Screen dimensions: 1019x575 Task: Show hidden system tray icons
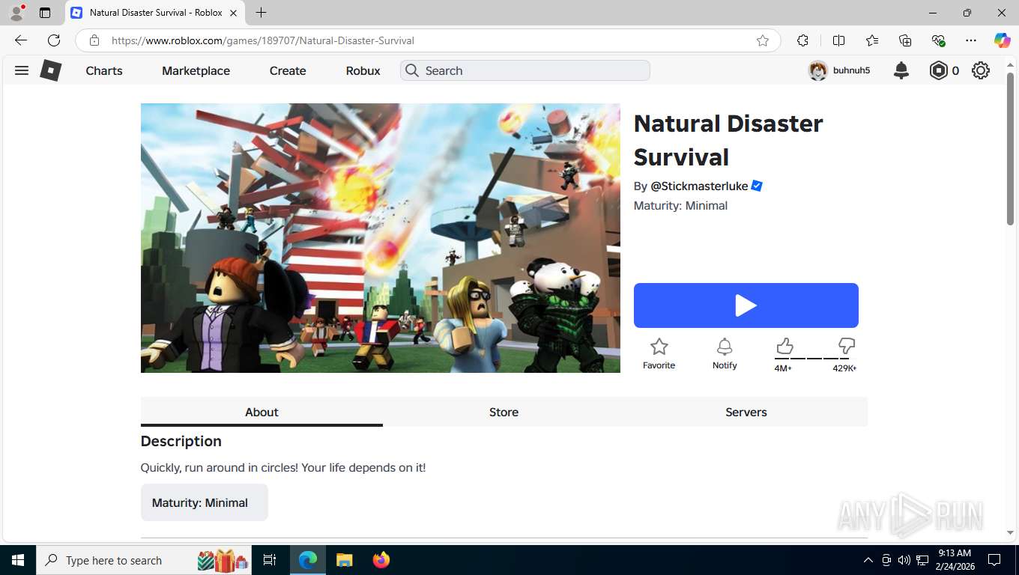[868, 560]
